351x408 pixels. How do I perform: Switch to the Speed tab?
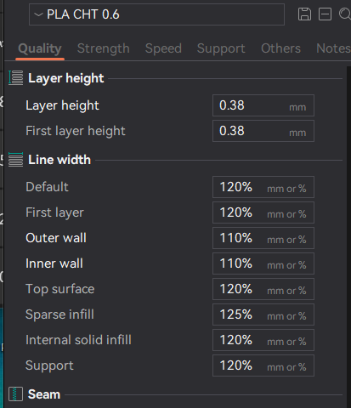163,48
